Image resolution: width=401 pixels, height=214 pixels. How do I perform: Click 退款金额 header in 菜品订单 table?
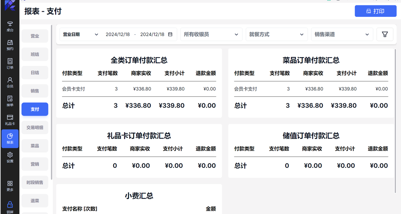378,73
